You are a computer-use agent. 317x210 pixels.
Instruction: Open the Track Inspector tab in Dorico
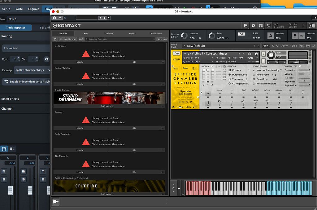(16, 27)
